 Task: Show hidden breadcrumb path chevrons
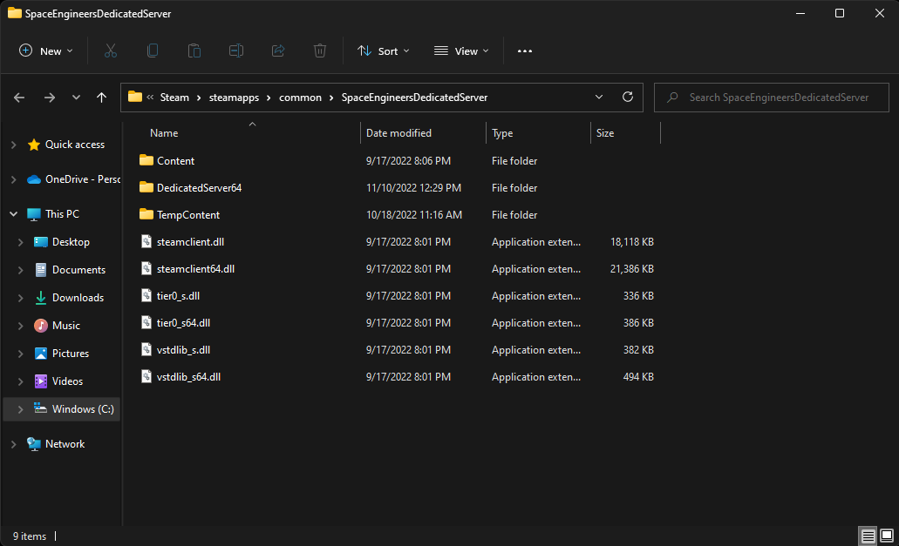150,98
